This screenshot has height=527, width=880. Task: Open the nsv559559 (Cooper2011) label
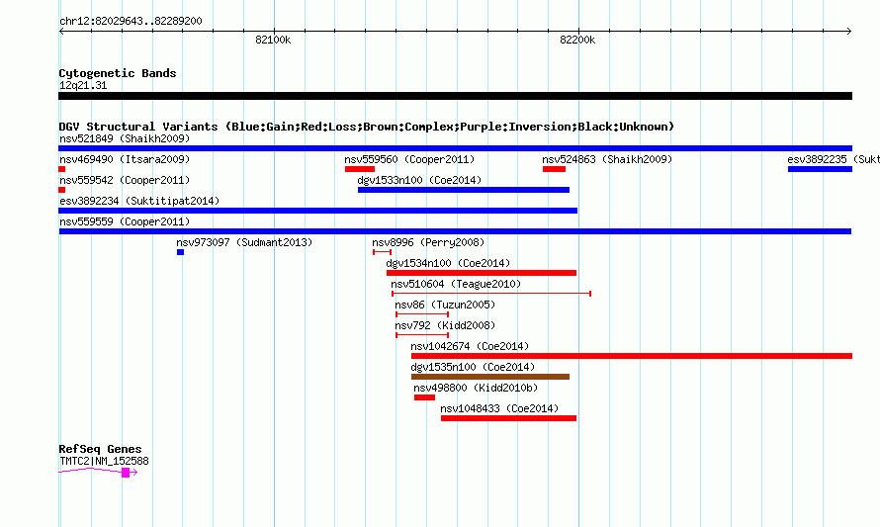pos(125,221)
